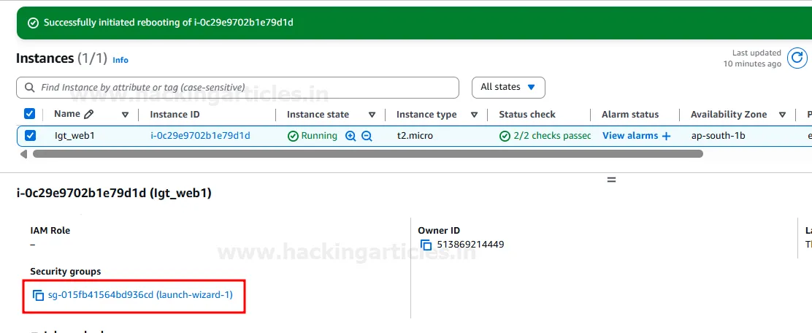Click the refresh instances icon
This screenshot has height=333, width=812.
click(x=797, y=58)
